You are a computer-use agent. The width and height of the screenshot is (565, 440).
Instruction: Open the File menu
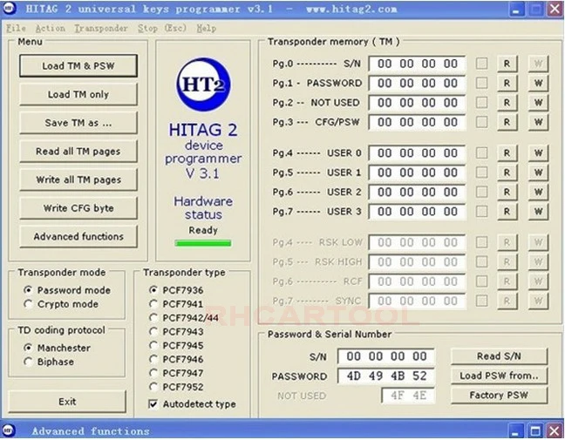[x=16, y=28]
